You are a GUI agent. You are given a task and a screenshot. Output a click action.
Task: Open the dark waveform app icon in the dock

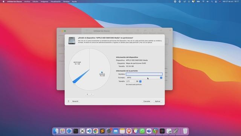click(x=162, y=131)
